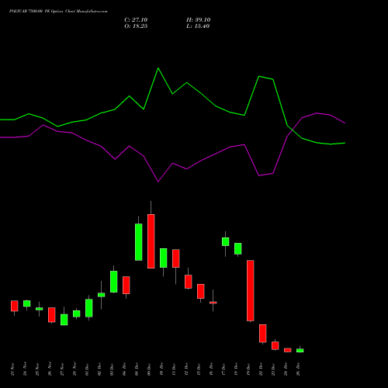This screenshot has width=388, height=388.
Task: Select the green candle above 03 Dec
Action: coord(114,282)
